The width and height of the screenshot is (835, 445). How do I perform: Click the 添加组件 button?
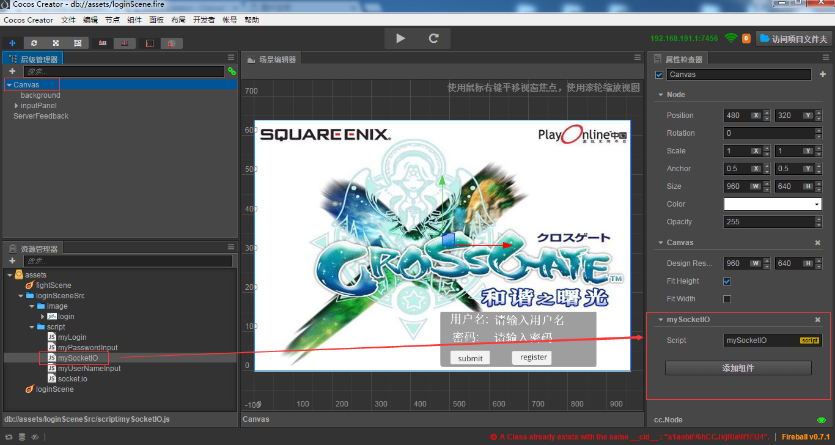[738, 368]
